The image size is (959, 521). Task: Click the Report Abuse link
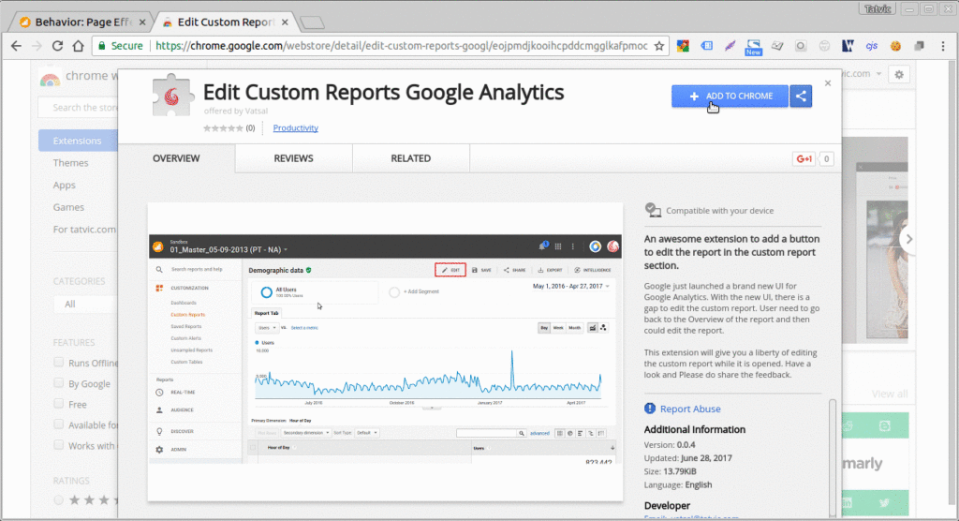pos(690,409)
